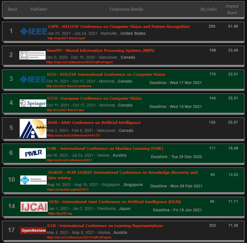
Task: Visit the kdd.org/kdd2021 URL
Action: (68, 189)
